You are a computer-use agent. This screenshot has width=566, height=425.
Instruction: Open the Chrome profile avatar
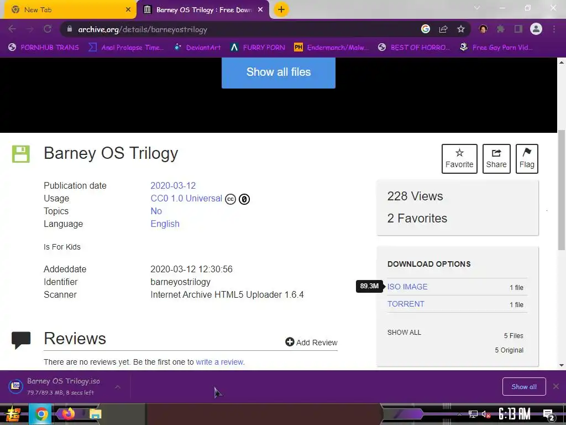pyautogui.click(x=536, y=29)
